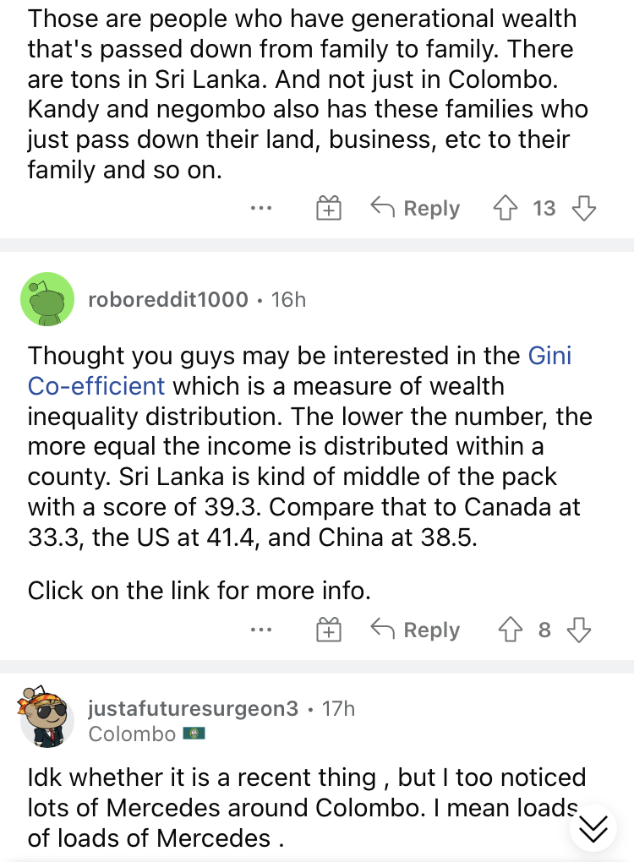Open more options on roboreddit1000's comment
Viewport: 634px width, 862px height.
261,630
